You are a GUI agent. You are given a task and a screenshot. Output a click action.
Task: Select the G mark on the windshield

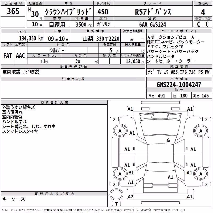point(168,140)
